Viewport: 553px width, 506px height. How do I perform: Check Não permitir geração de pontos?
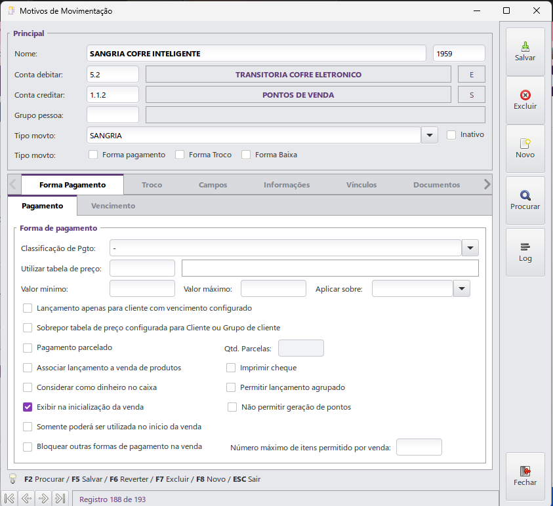point(232,407)
